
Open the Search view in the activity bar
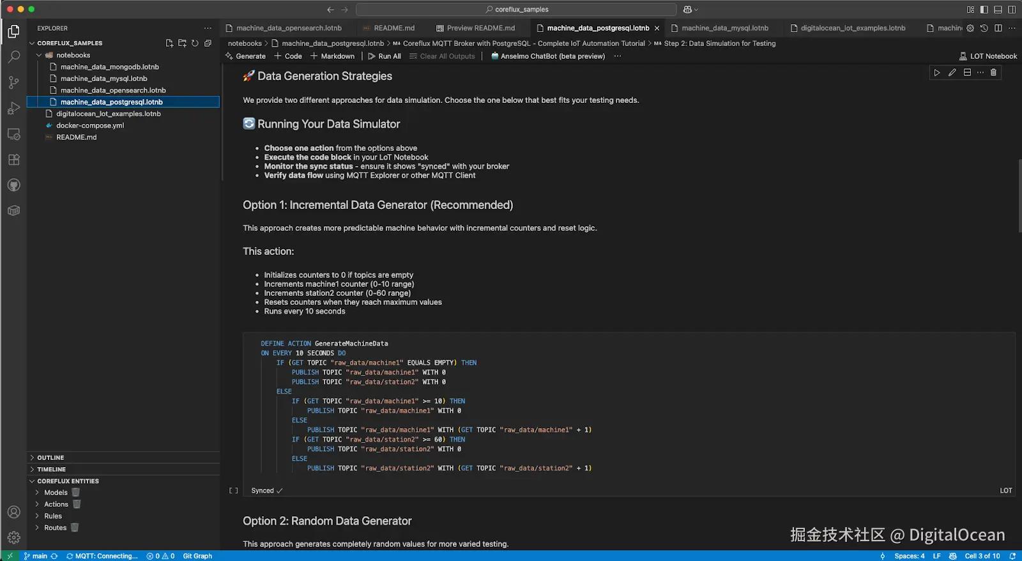click(x=13, y=57)
